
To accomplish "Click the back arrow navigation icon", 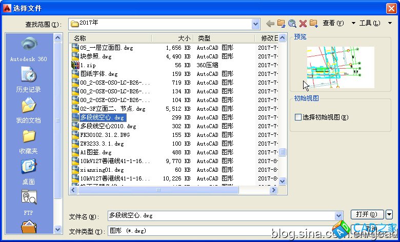I will tap(270, 23).
